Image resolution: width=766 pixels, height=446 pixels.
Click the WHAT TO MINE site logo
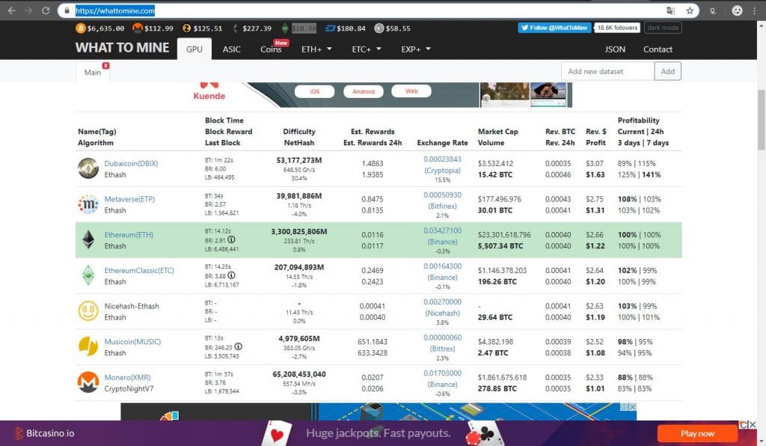point(122,47)
